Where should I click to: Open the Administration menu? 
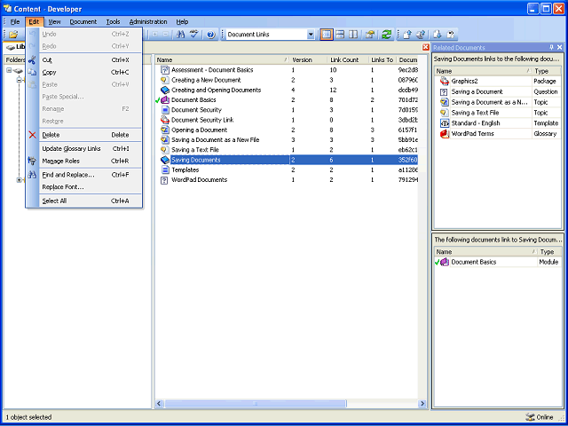[148, 21]
